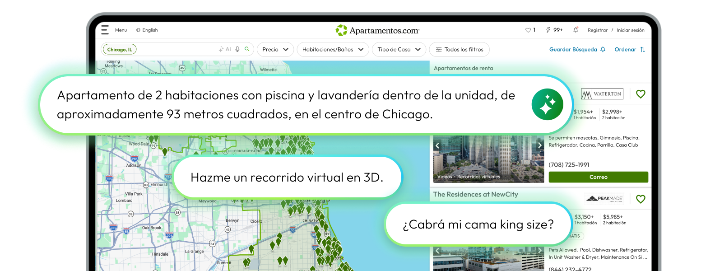This screenshot has width=715, height=271.
Task: Click Berwyn label on the map
Action: (x=232, y=220)
